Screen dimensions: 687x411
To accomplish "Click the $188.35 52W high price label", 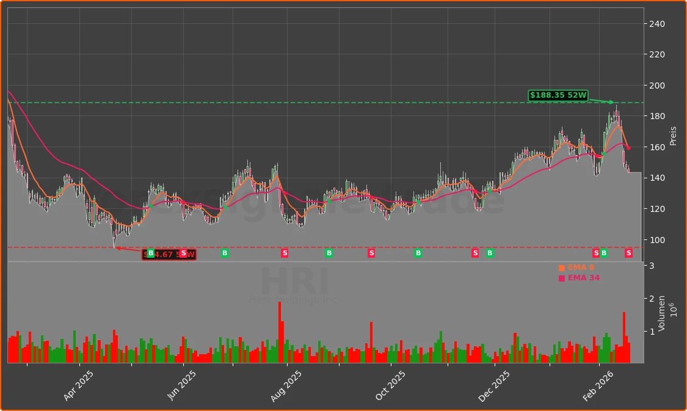I will click(x=558, y=95).
